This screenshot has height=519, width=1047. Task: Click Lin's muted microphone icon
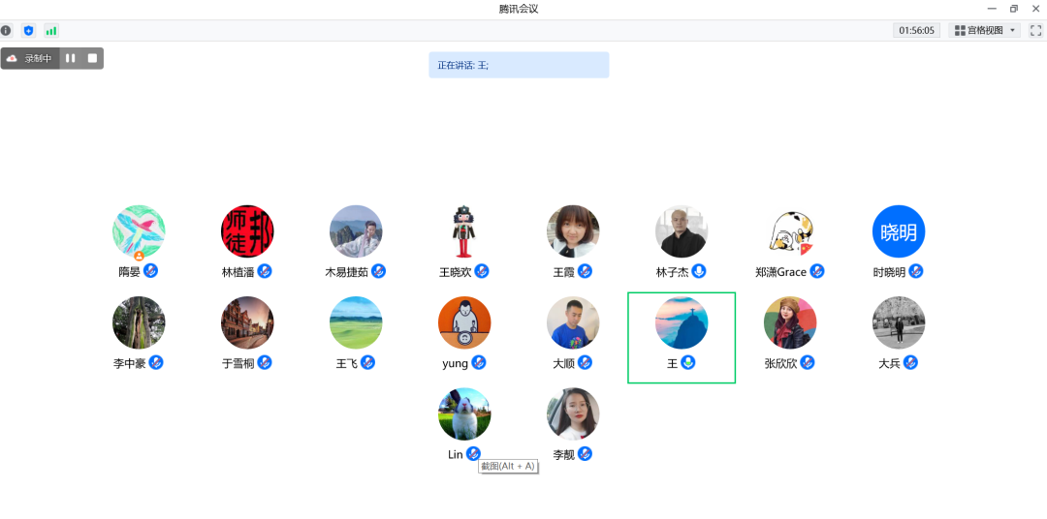[473, 453]
